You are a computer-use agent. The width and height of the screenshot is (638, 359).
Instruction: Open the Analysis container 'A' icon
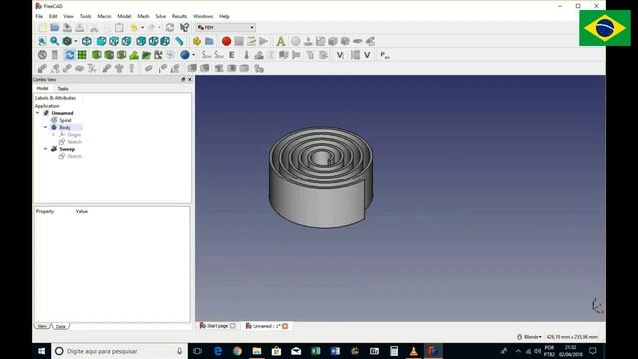281,41
